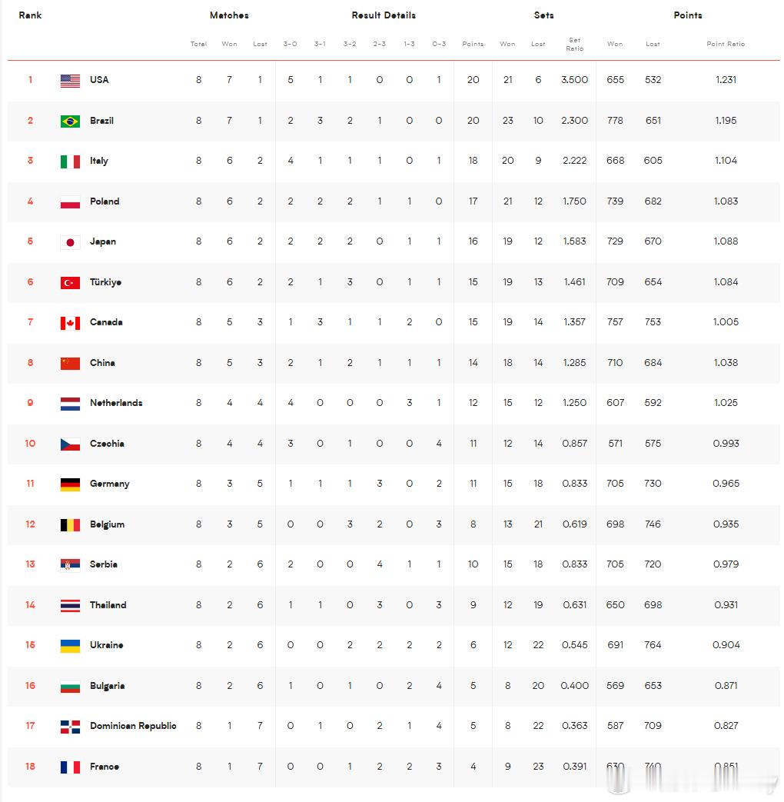Screen dimensions: 784x802
Task: Open the Poland team name link
Action: tap(105, 201)
